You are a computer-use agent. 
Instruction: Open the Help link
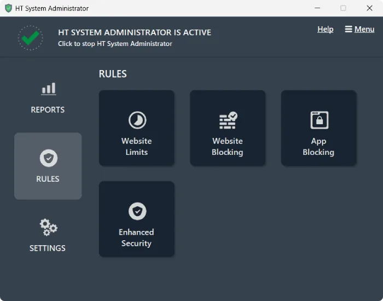325,30
